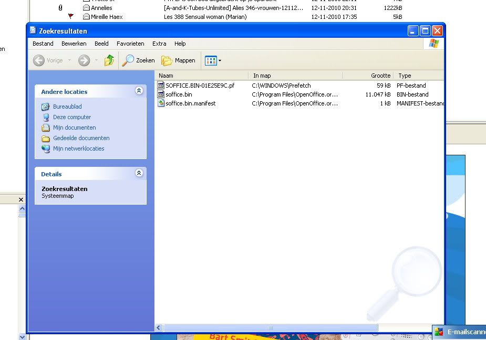The height and width of the screenshot is (340, 486).
Task: Click the background window scroll-up arrow
Action: click(x=22, y=209)
